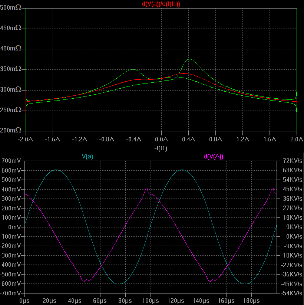304x305 pixels.
Task: Click the 700mV left axis value
Action: point(11,161)
